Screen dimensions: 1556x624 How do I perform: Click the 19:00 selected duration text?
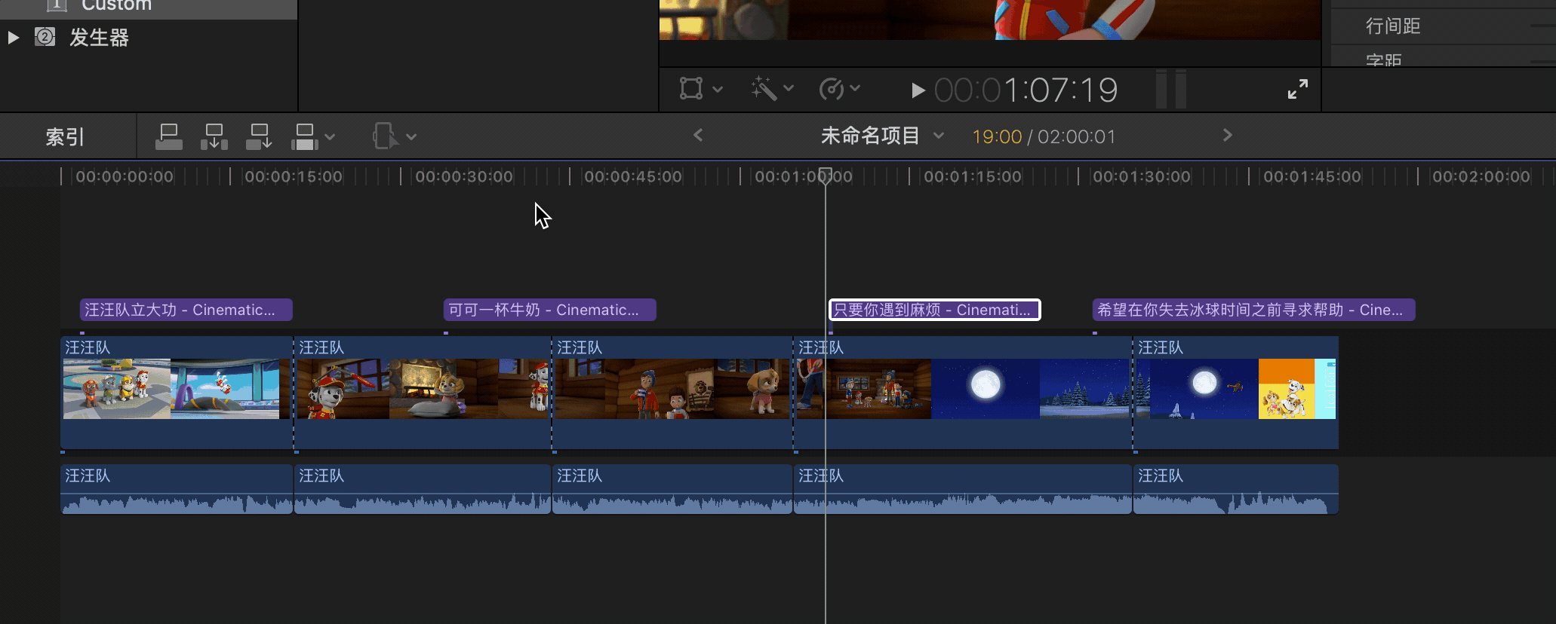point(997,136)
